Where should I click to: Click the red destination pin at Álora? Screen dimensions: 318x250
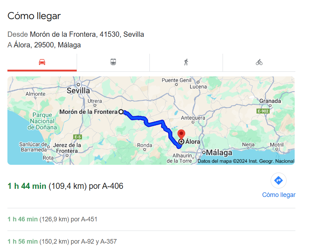(x=181, y=134)
